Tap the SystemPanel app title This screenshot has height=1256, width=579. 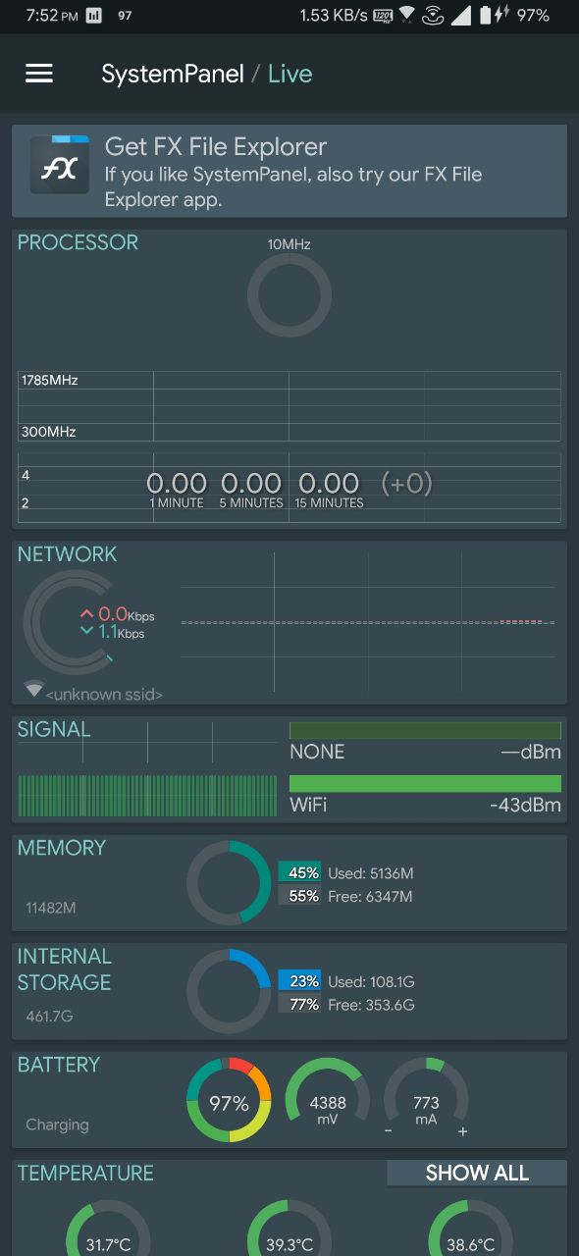coord(173,74)
